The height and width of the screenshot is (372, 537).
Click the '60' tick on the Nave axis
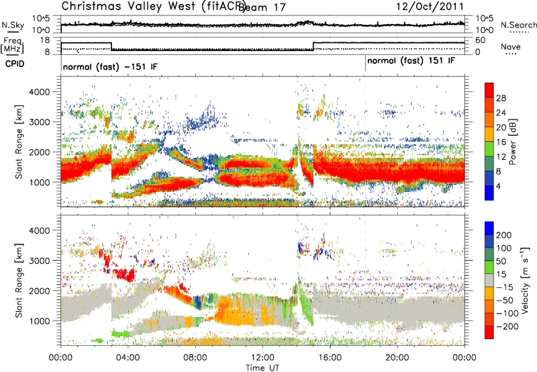pos(480,40)
